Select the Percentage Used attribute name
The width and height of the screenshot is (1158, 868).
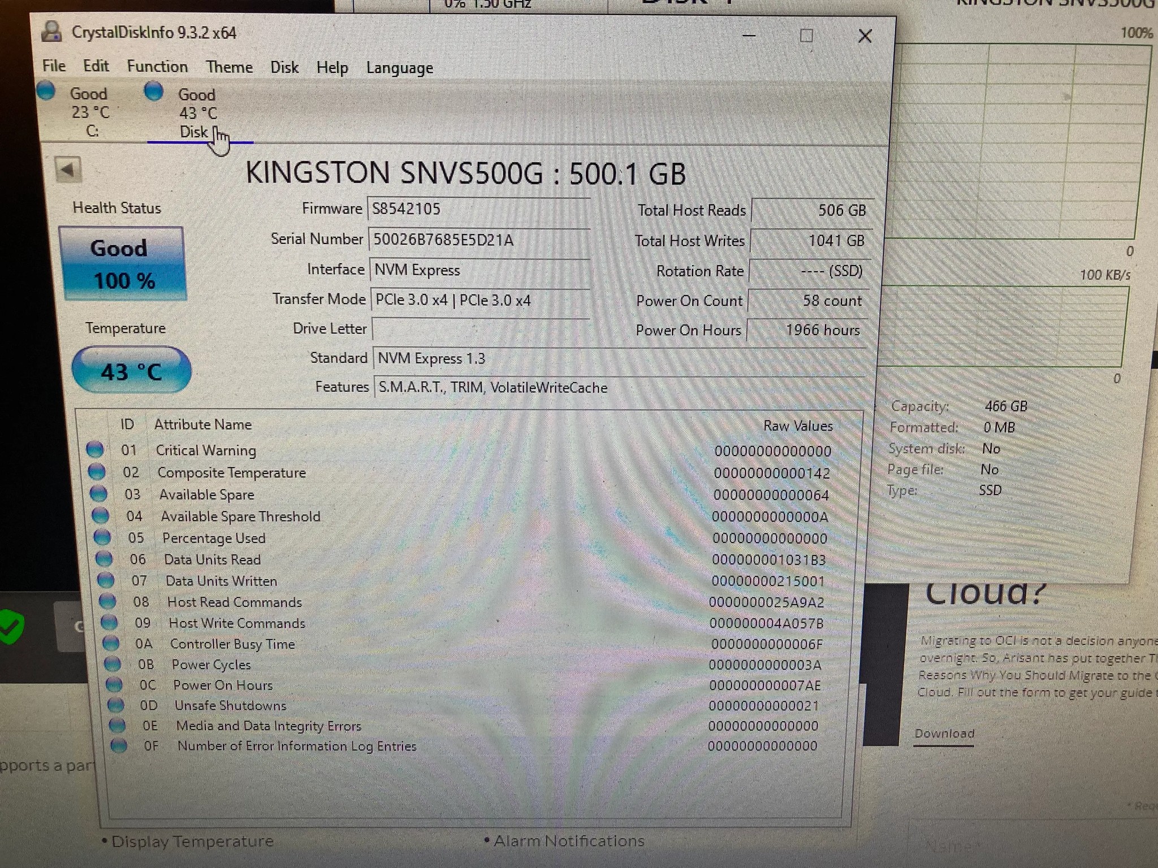(x=214, y=538)
